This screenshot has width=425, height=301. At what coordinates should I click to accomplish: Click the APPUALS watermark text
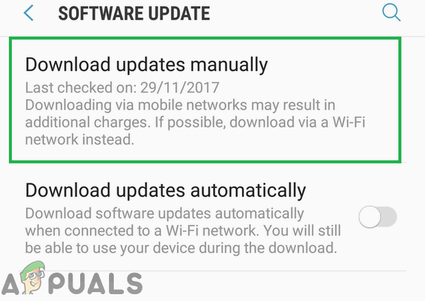coord(72,283)
